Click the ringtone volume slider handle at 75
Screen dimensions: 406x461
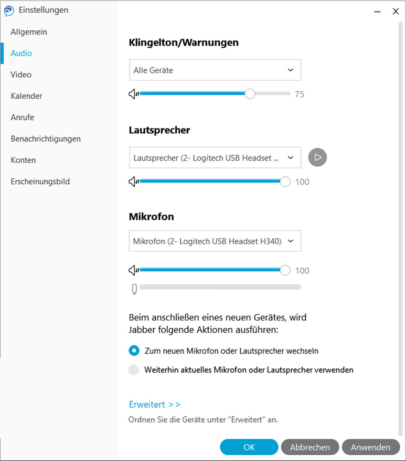click(x=250, y=94)
